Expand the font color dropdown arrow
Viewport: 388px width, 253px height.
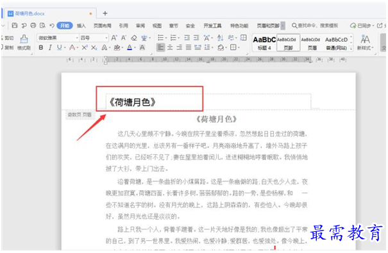pos(135,47)
